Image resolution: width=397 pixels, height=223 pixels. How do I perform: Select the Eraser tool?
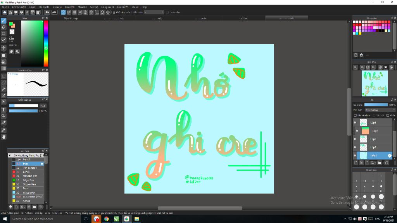click(x=3, y=27)
